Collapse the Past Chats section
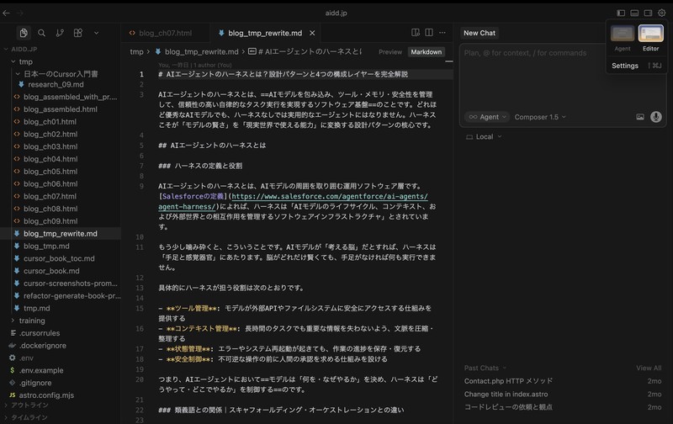 click(x=485, y=368)
